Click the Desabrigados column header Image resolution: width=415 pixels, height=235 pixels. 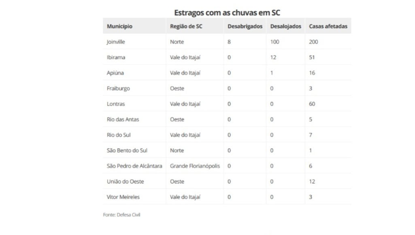click(245, 27)
